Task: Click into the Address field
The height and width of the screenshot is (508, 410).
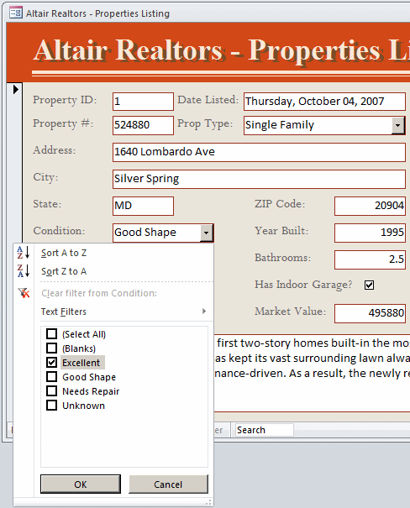Action: click(259, 152)
